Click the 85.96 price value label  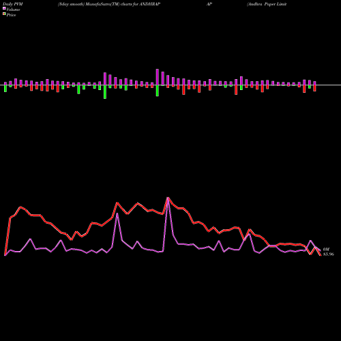329,254
